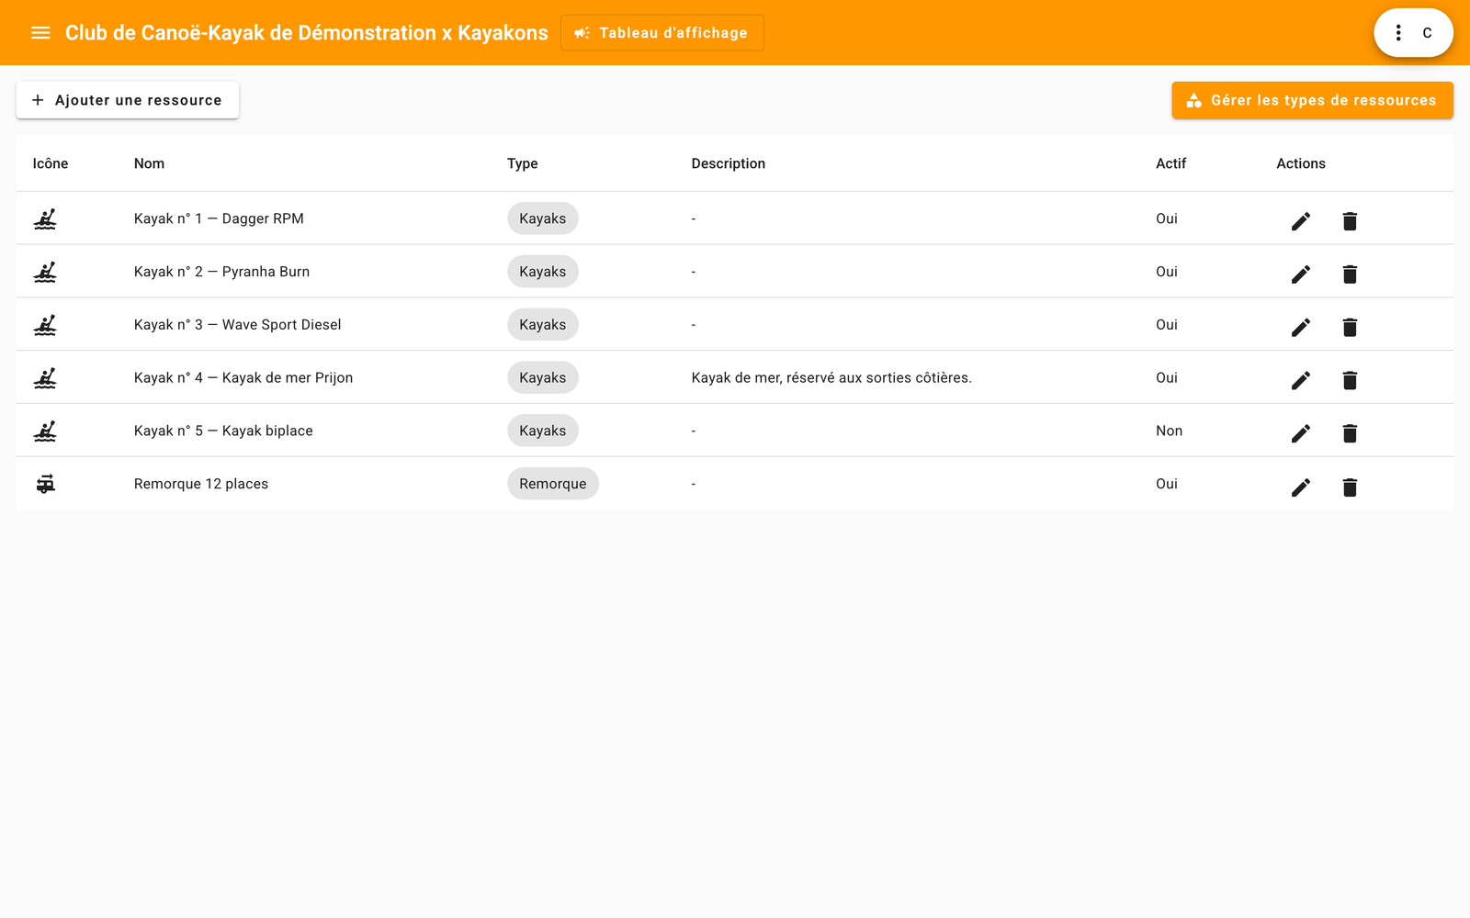This screenshot has height=918, width=1470.
Task: Select the name Remorque 12 places
Action: [201, 484]
